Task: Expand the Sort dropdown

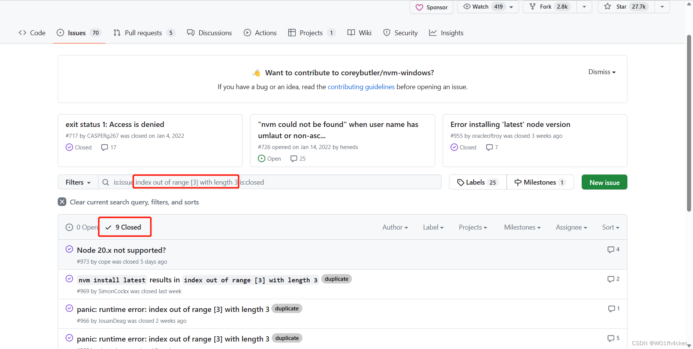Action: point(611,227)
